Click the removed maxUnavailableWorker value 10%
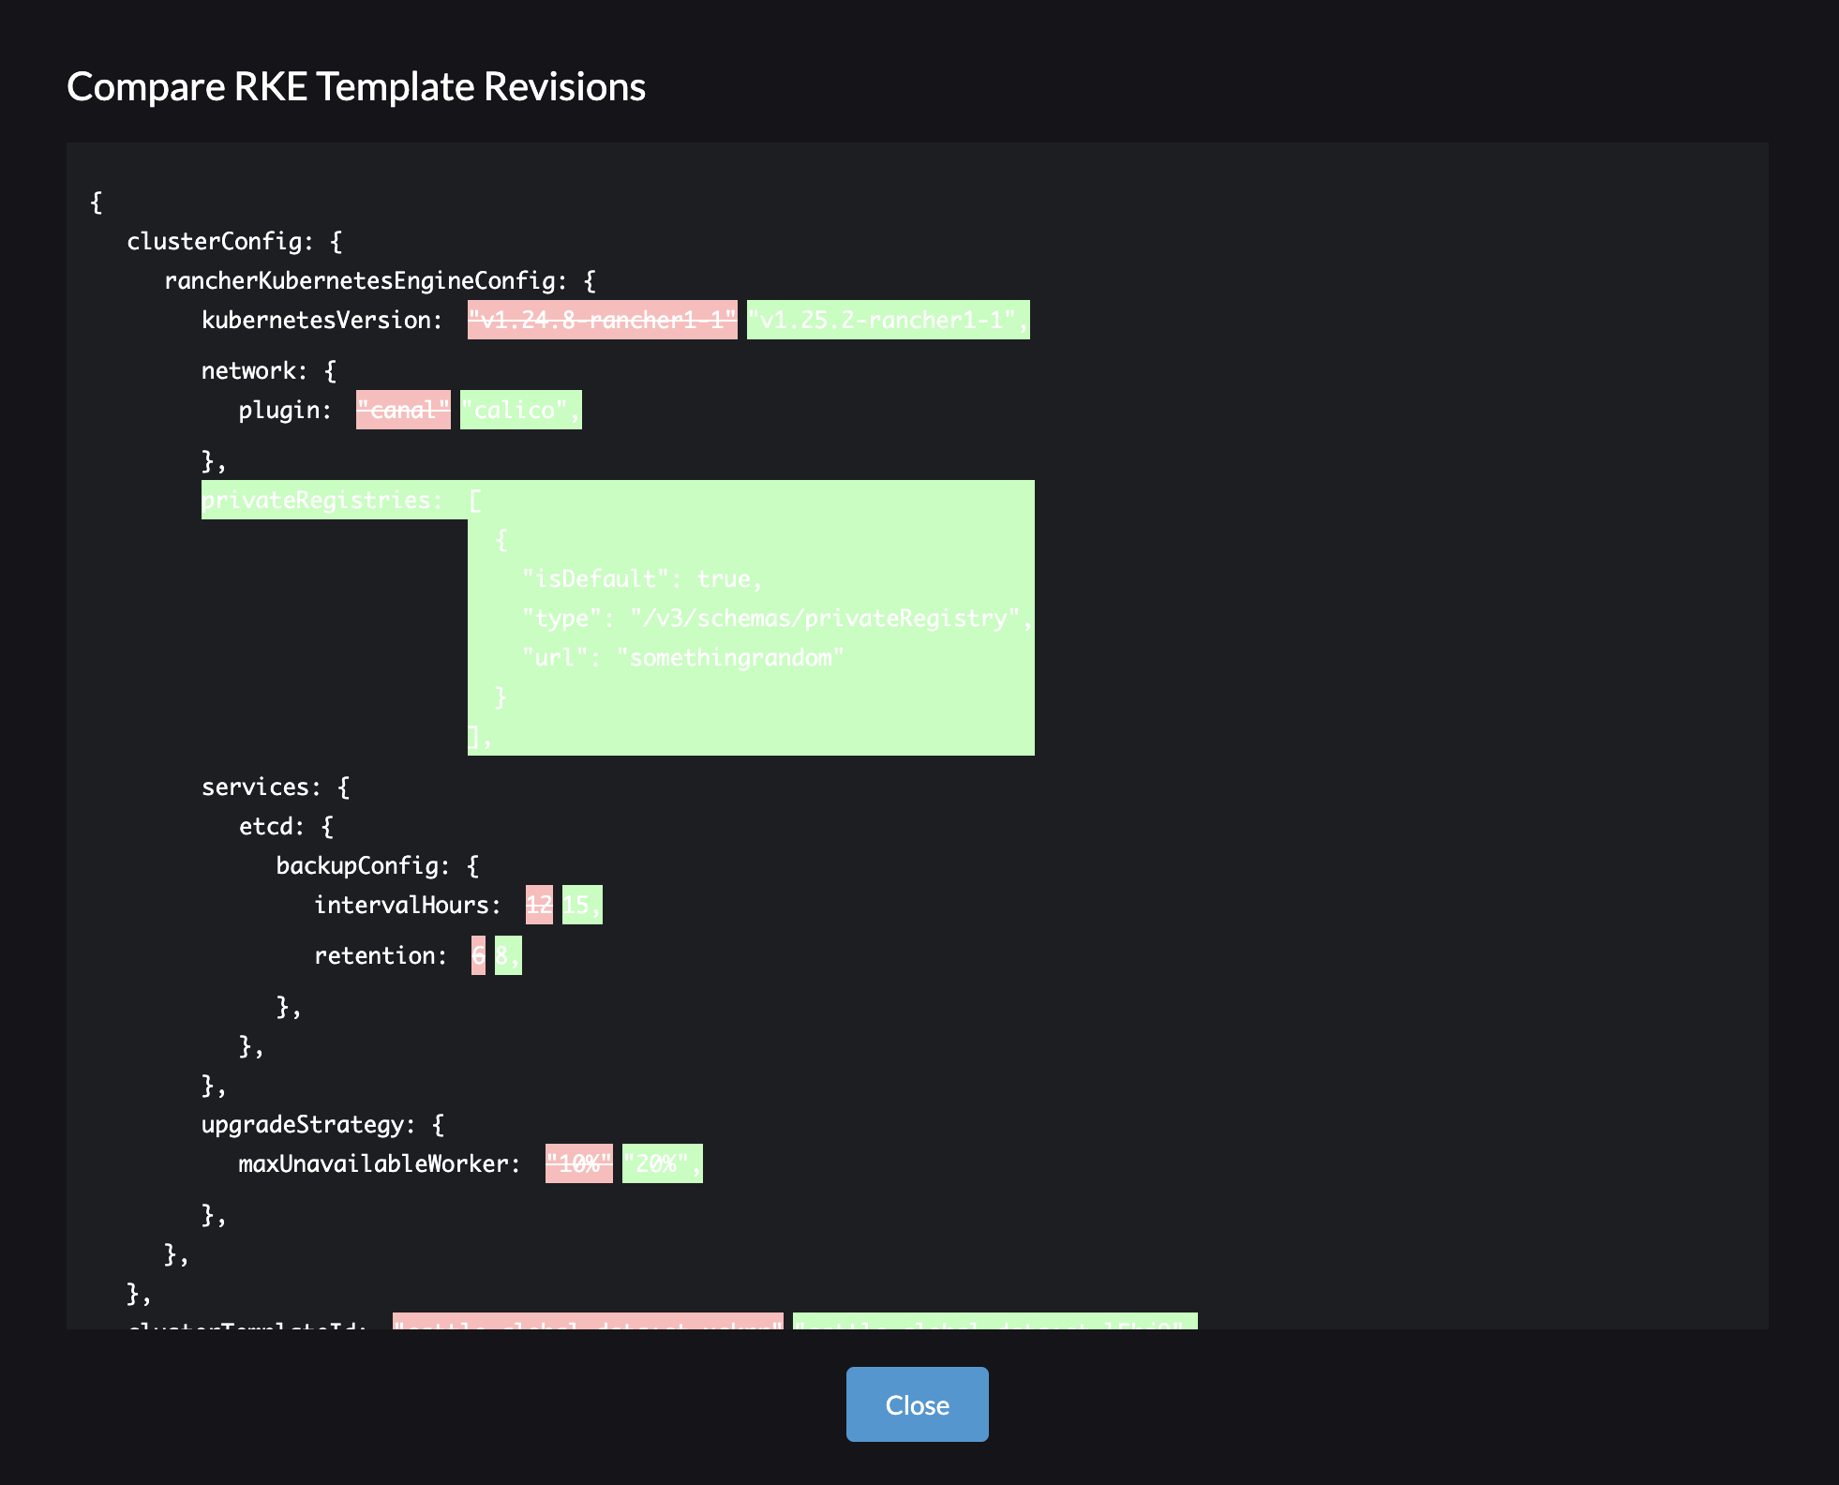Image resolution: width=1839 pixels, height=1485 pixels. pyautogui.click(x=578, y=1162)
